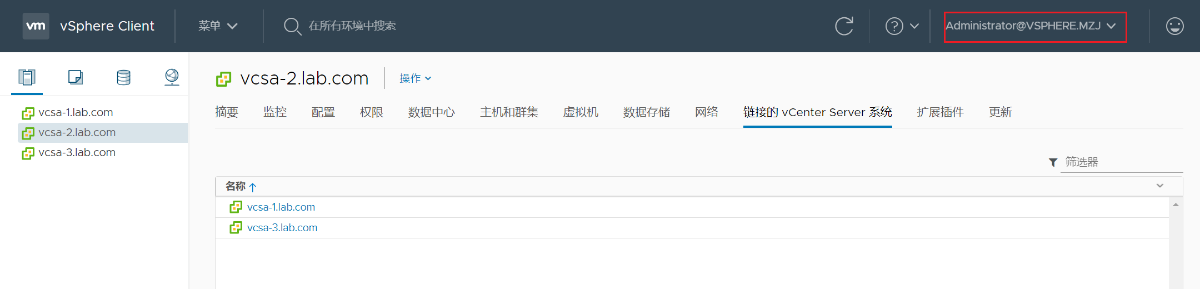Open the 更新 tab
The width and height of the screenshot is (1200, 289).
(x=1001, y=112)
